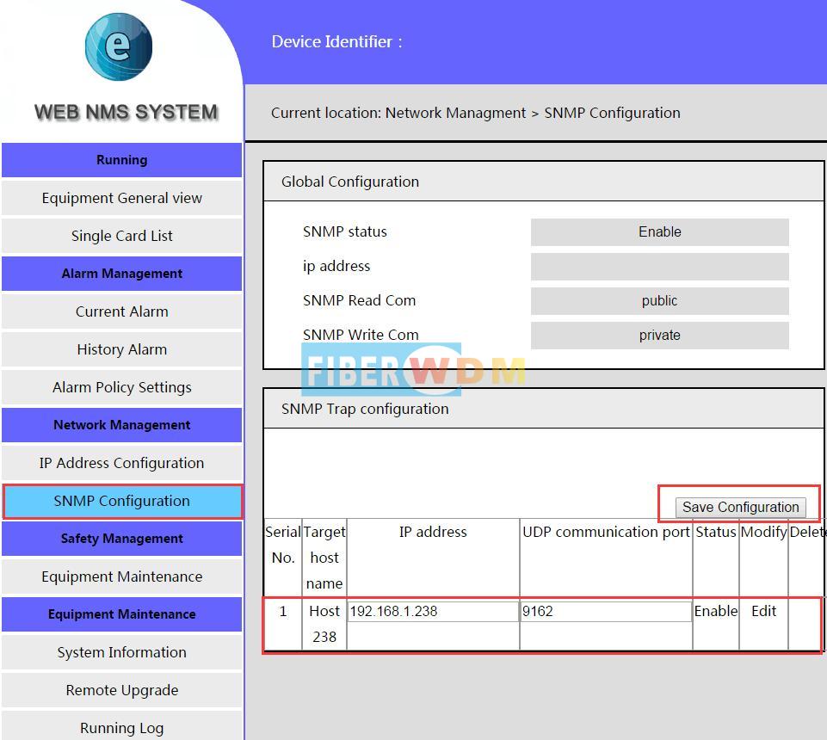Click the Device Identifier label
Image resolution: width=827 pixels, height=740 pixels.
(x=336, y=41)
